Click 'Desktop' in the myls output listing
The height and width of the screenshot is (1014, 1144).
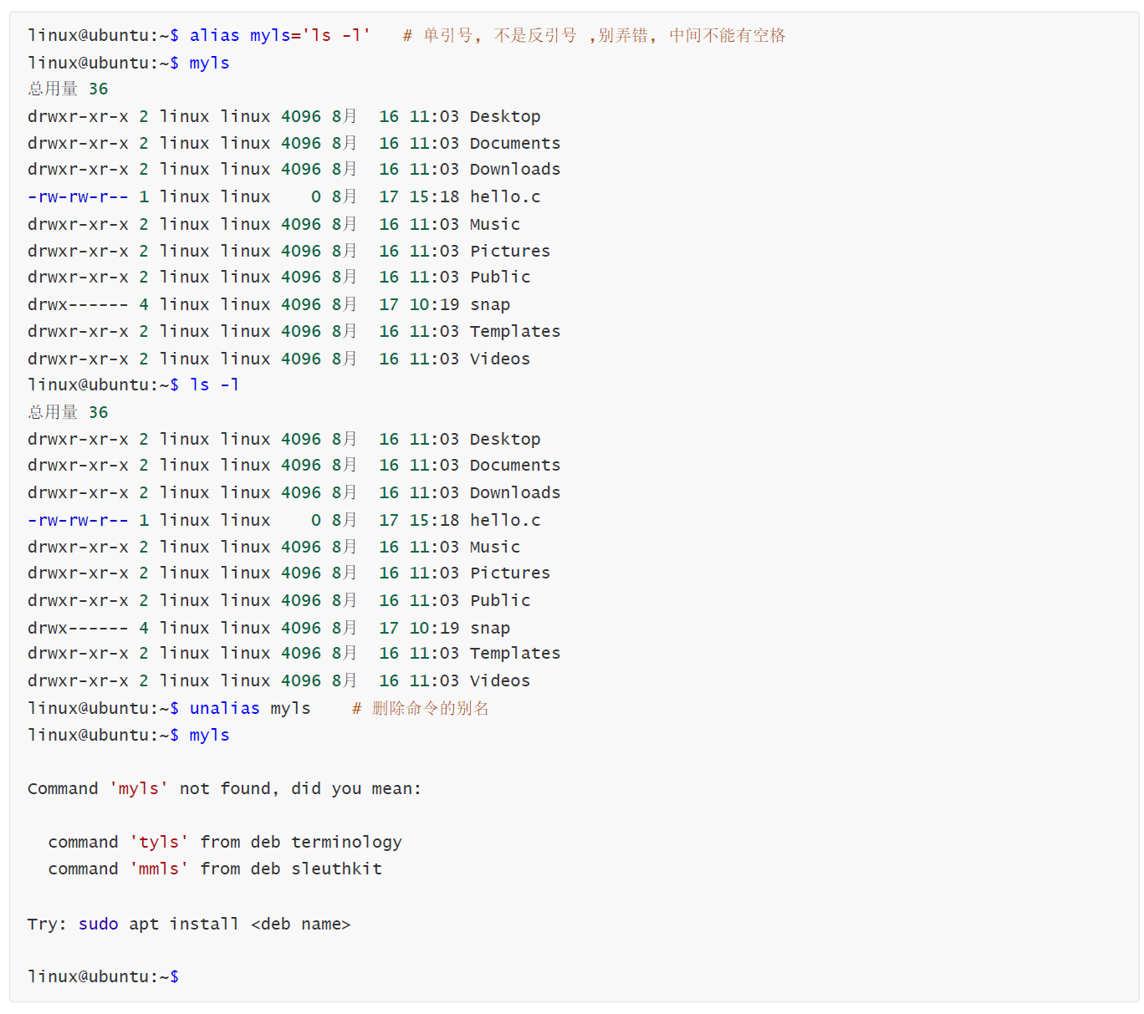coord(505,116)
